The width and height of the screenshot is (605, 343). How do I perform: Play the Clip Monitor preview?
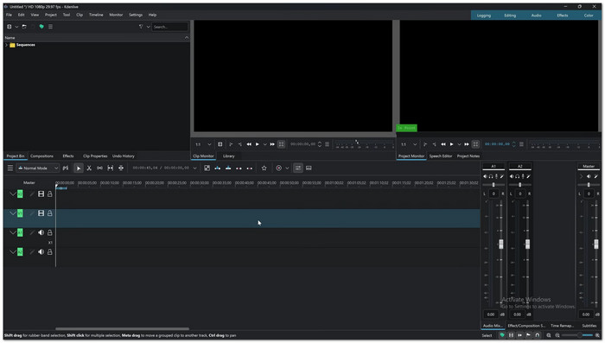click(x=258, y=144)
